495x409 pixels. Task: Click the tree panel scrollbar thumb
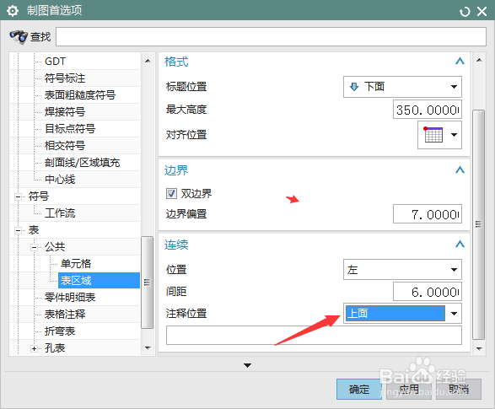click(147, 283)
